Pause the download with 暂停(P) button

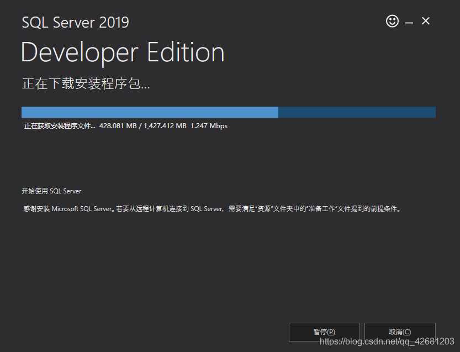[324, 332]
